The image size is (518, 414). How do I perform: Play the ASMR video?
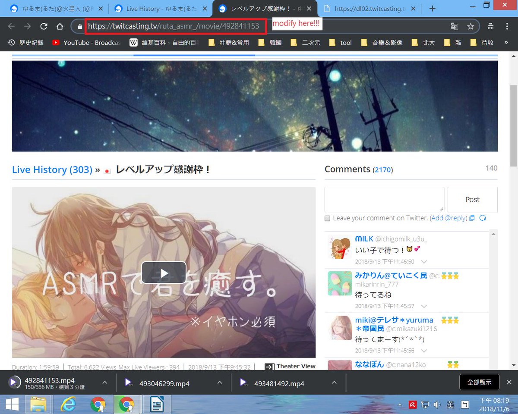(x=164, y=273)
